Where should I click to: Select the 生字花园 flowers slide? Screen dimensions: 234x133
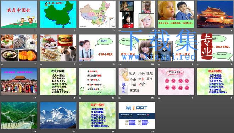coord(176,81)
